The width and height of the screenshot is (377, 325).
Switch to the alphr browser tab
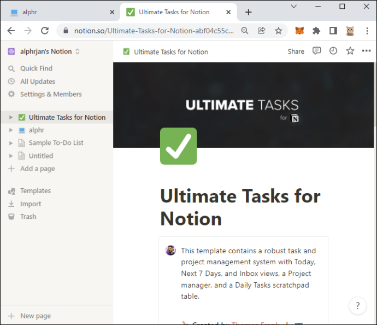pos(61,12)
